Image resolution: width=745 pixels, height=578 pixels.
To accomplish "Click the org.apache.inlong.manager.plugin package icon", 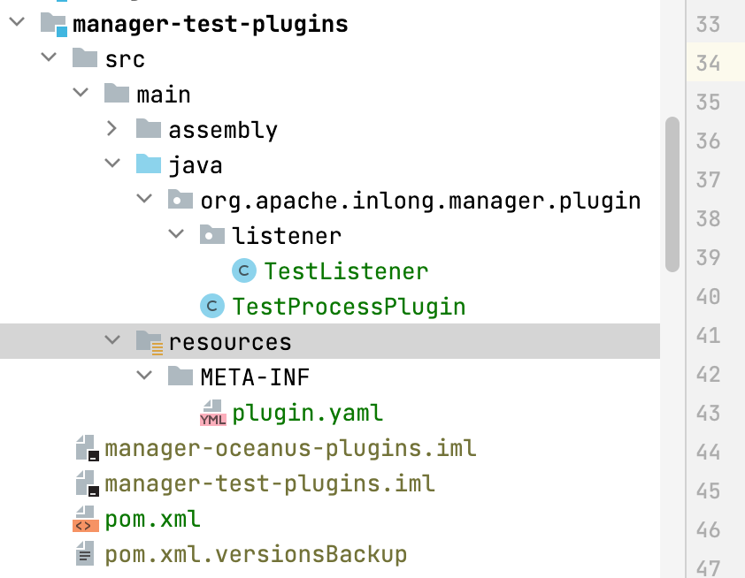I will (x=182, y=200).
